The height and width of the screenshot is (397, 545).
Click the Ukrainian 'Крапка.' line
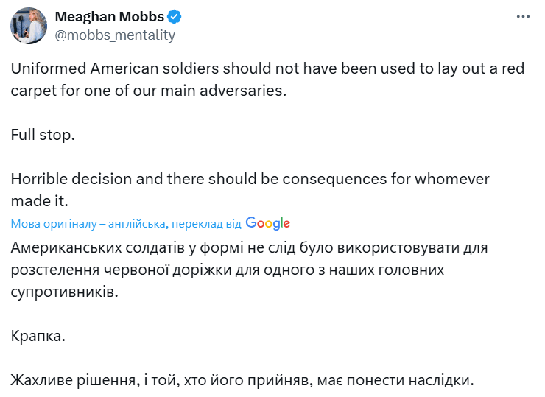tap(38, 336)
